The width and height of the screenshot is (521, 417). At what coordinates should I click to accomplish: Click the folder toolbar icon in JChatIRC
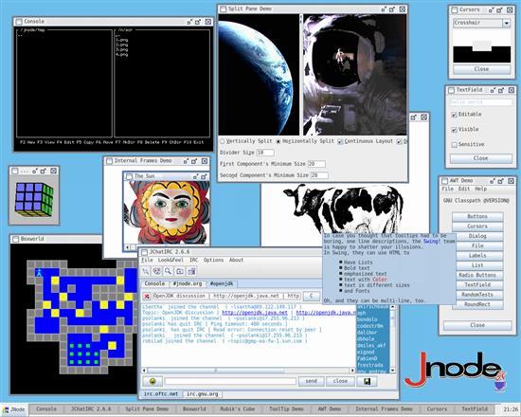click(x=180, y=271)
